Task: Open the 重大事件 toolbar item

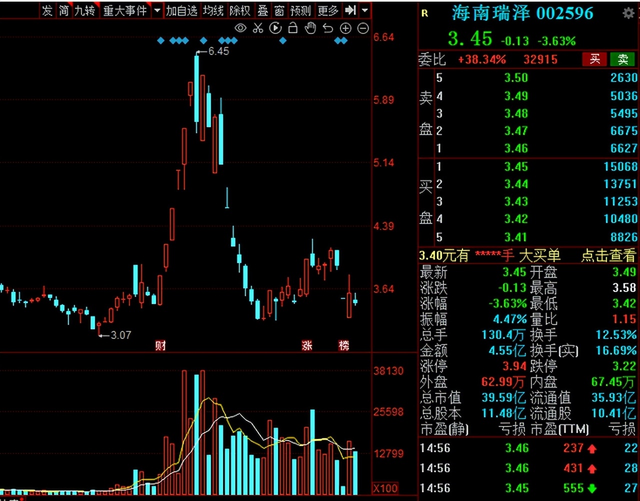Action: [125, 10]
